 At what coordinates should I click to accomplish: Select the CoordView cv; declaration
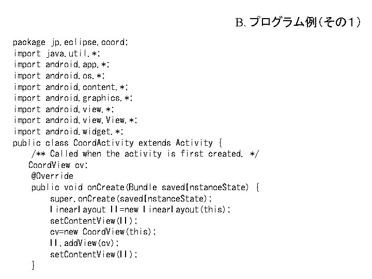[x=58, y=165]
